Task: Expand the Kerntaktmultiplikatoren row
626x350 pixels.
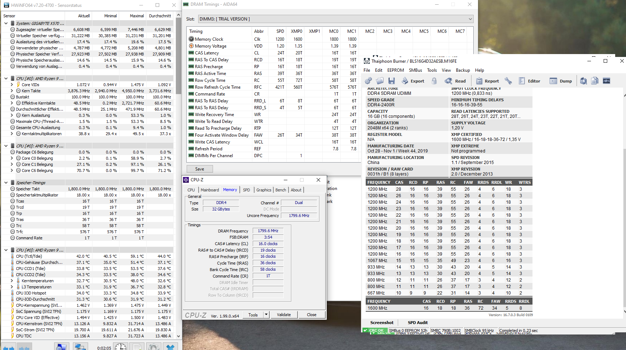Action: pos(12,134)
